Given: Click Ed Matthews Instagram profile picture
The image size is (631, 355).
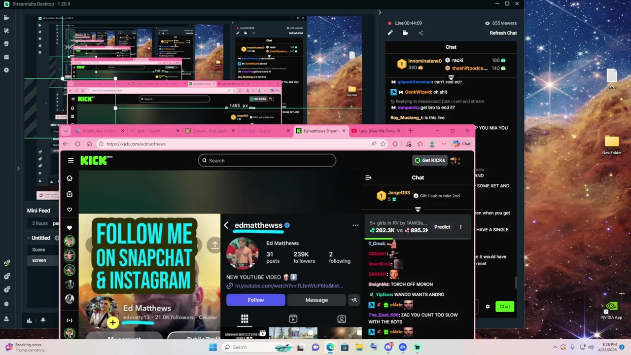Looking at the screenshot, I should point(242,253).
